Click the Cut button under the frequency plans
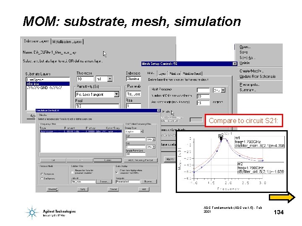The height and width of the screenshot is (226, 302). point(53,160)
